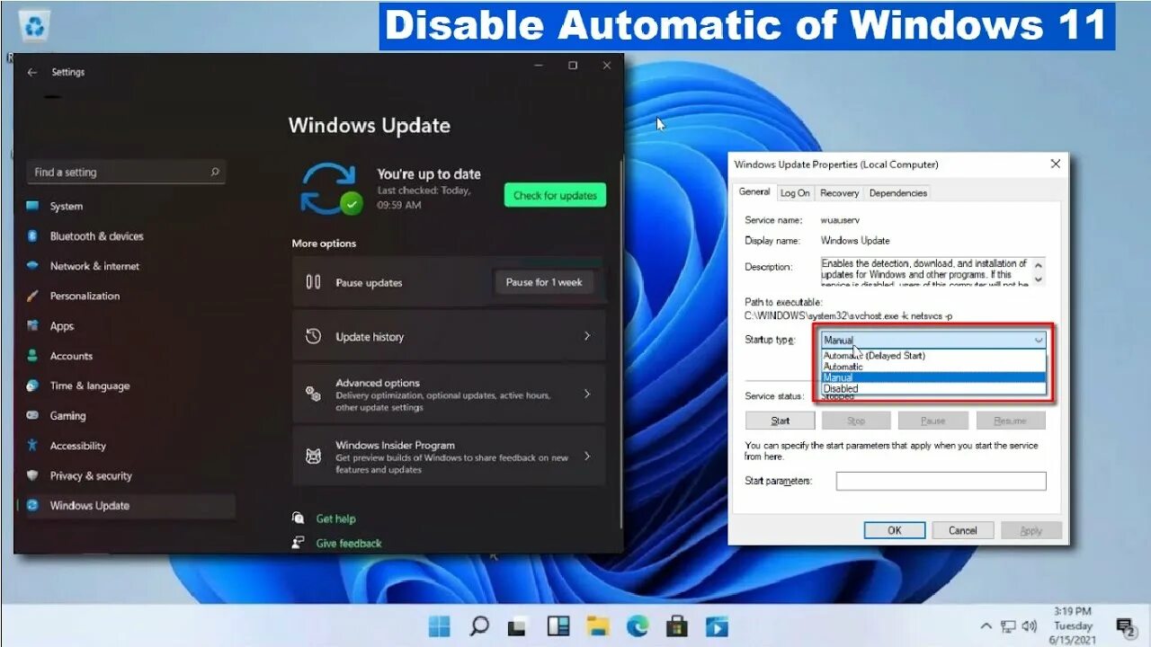
Task: Select the Windows Update sidebar icon
Action: pyautogui.click(x=32, y=505)
